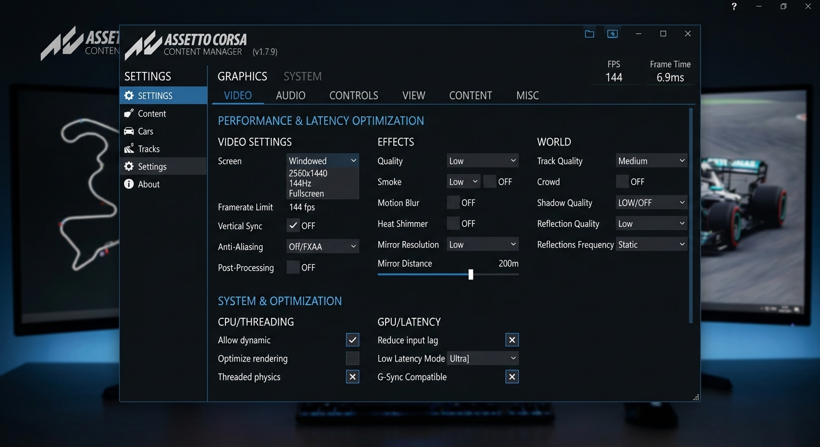Image resolution: width=820 pixels, height=447 pixels.
Task: Enable Motion Blur checkbox
Action: tap(453, 203)
